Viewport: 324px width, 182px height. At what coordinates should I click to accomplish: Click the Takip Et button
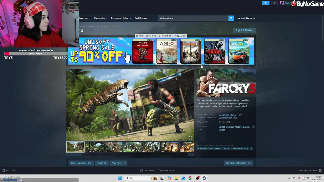point(102,163)
